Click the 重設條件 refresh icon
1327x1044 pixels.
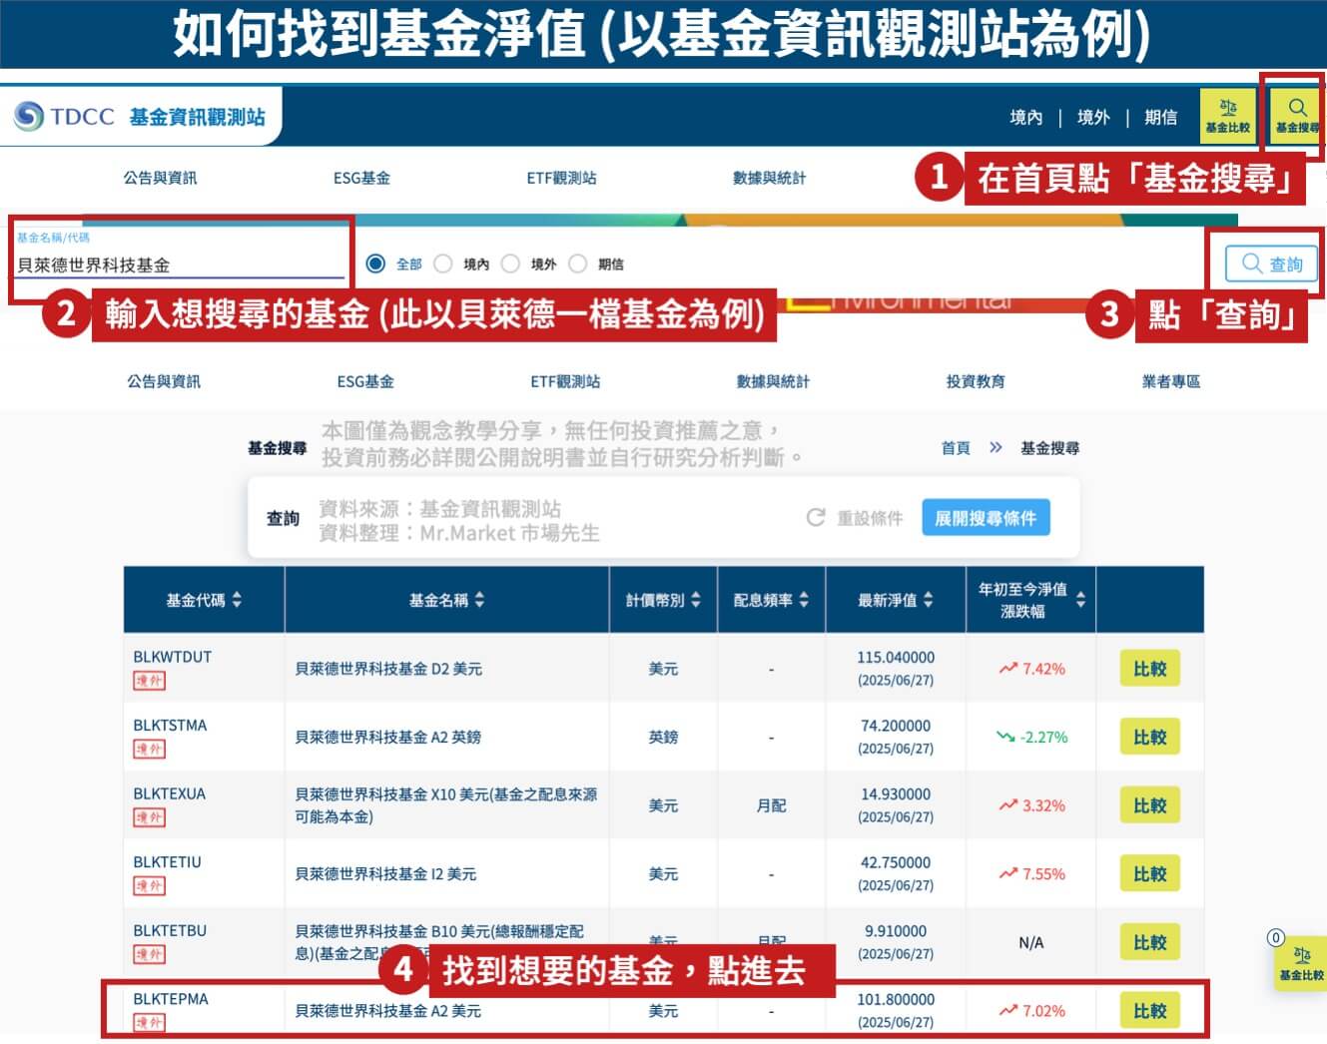816,517
